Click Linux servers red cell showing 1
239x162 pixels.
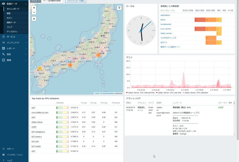click(200, 29)
